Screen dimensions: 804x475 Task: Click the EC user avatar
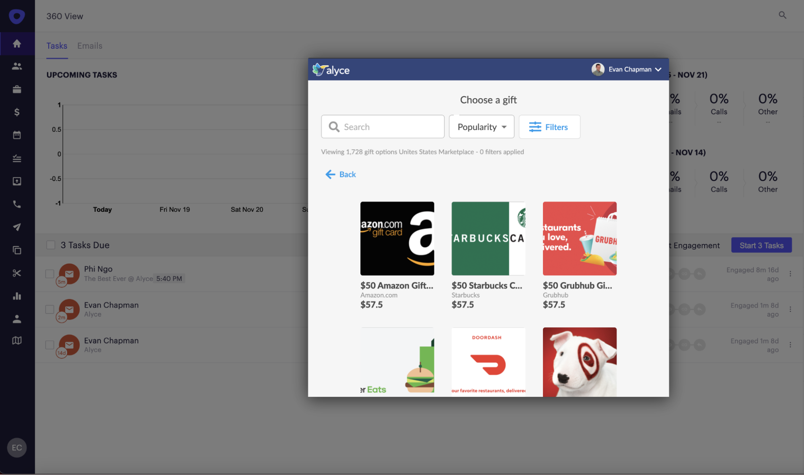point(17,448)
